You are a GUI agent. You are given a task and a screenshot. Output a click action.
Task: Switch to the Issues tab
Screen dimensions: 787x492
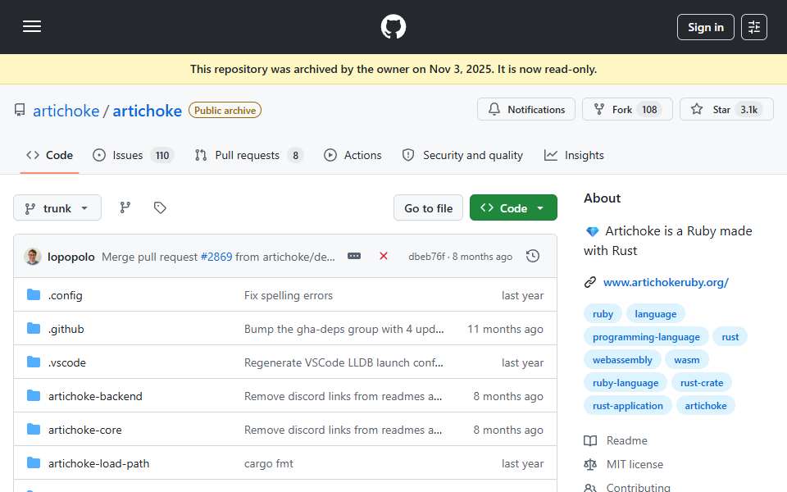[x=133, y=155]
